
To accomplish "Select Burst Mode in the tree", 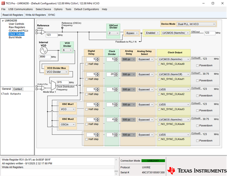I will coord(15,37).
